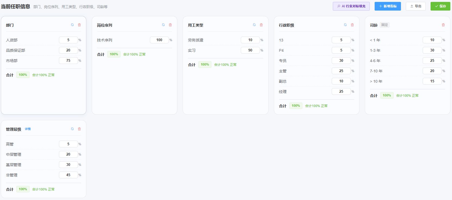Save changes with 保存 button
The width and height of the screenshot is (452, 200).
(x=440, y=6)
